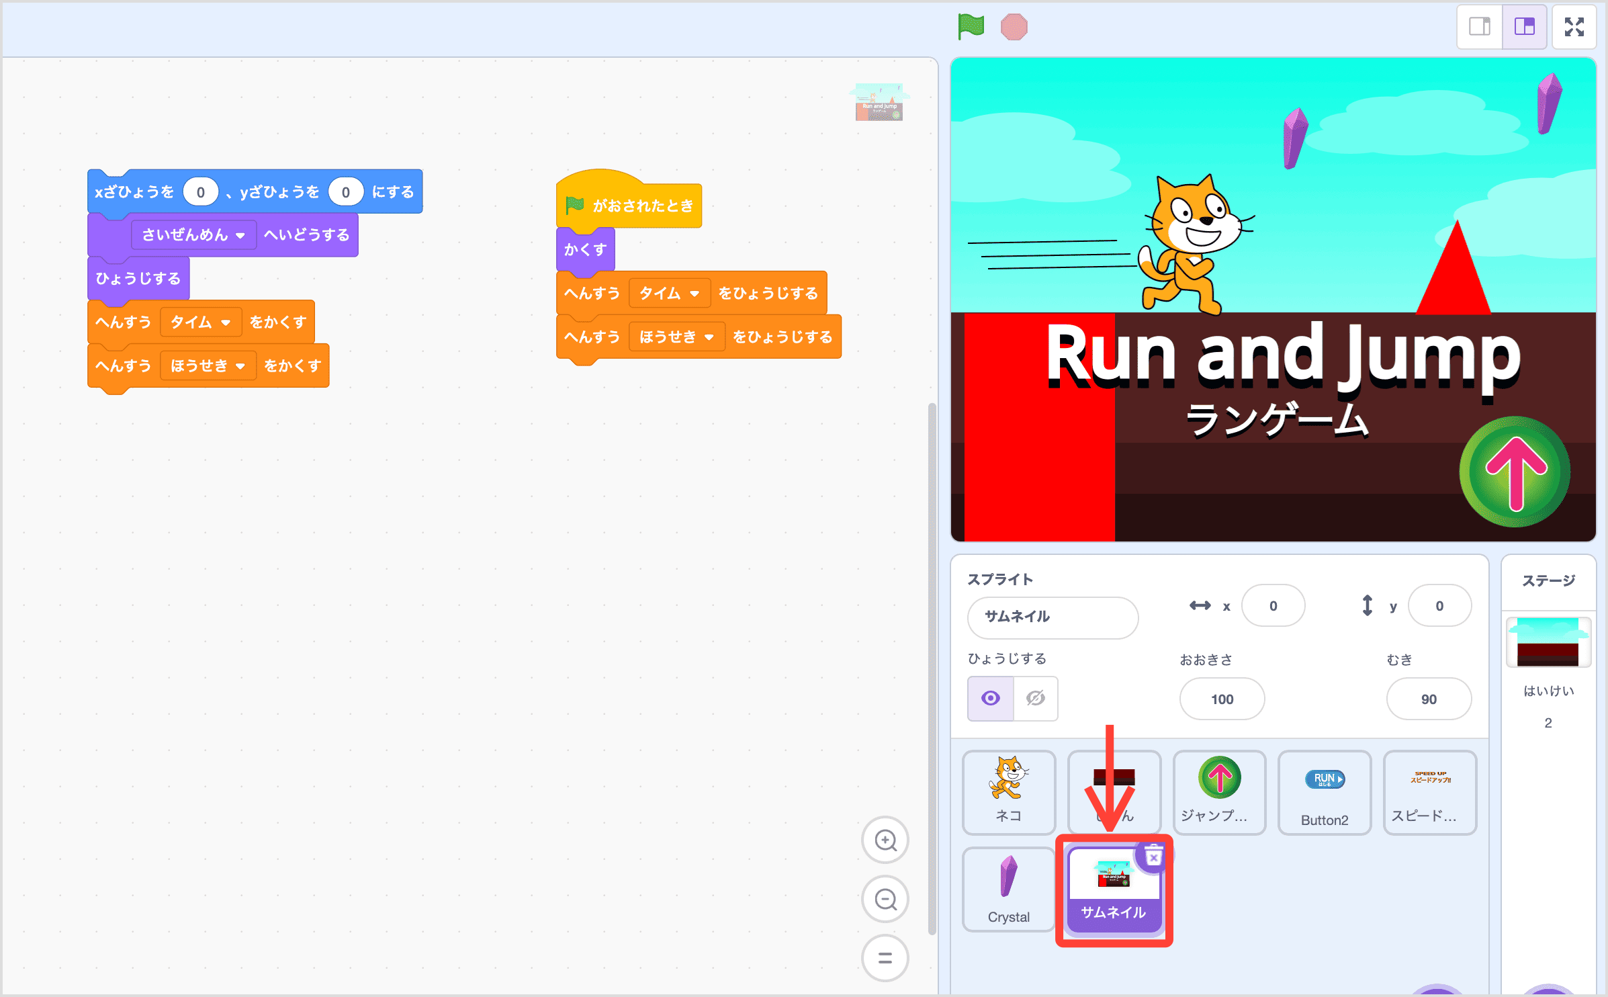
Task: Open ほうせき dropdown in をひょうじする block
Action: click(677, 337)
